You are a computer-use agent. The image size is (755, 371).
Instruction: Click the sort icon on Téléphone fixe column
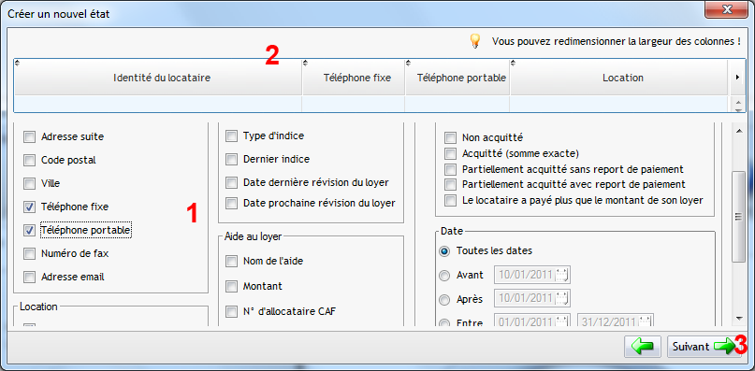point(305,62)
